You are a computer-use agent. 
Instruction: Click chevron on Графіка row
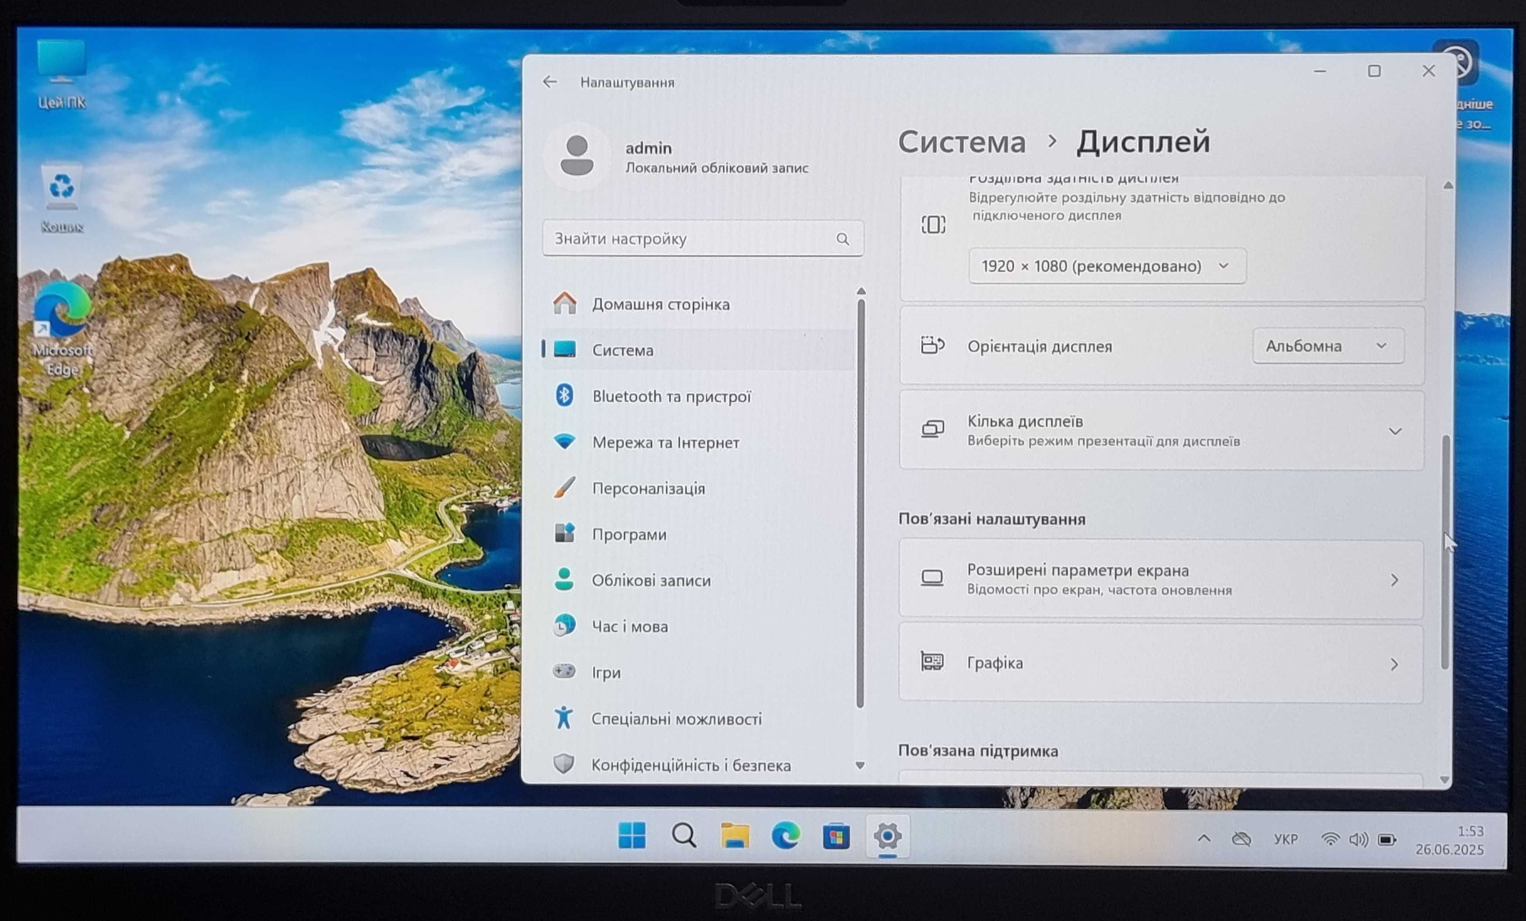[x=1394, y=665]
